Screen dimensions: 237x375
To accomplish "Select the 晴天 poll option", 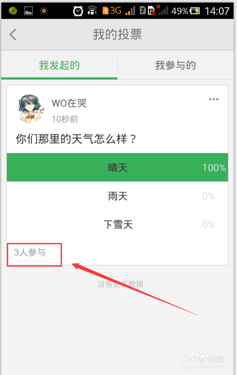I will [x=118, y=167].
